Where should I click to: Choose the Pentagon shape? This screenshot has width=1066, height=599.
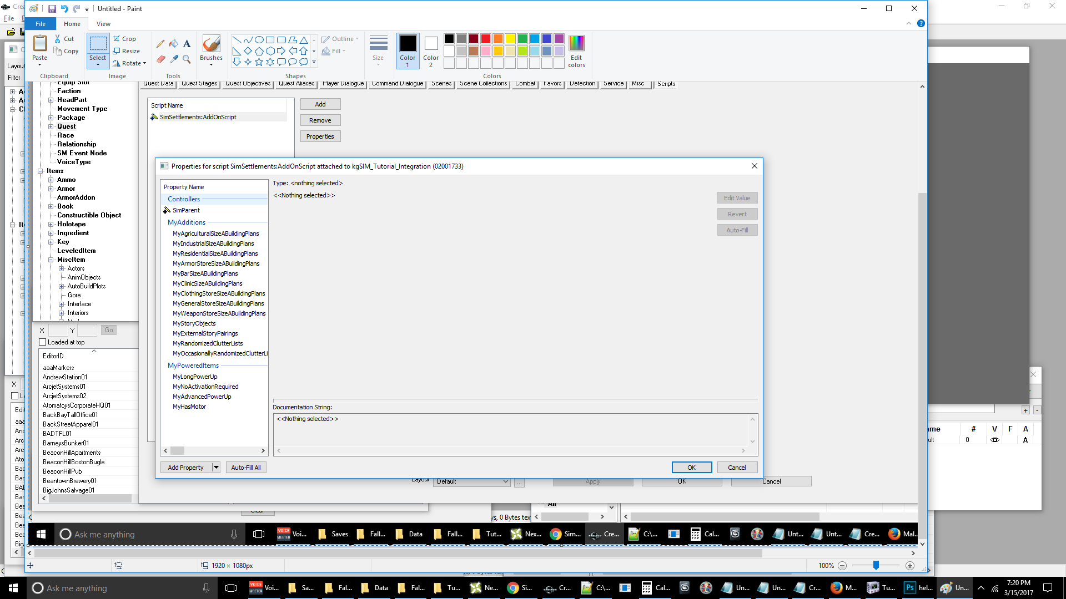tap(259, 51)
